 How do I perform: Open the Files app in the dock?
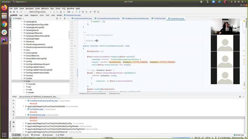(4, 16)
